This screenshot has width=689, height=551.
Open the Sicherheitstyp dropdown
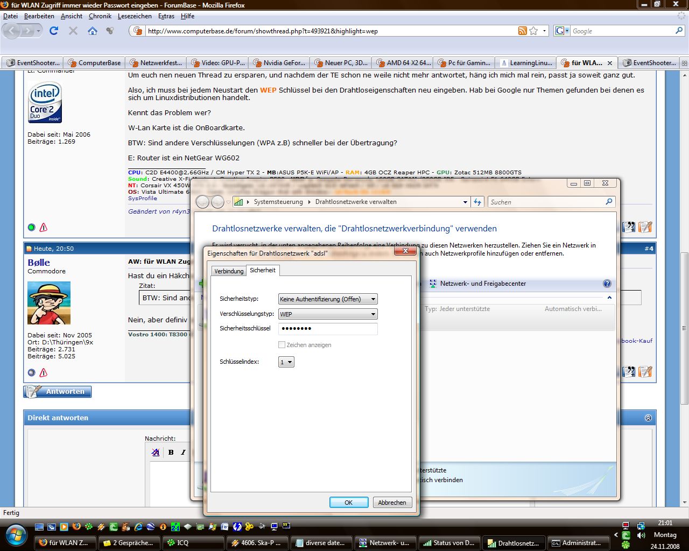click(328, 299)
